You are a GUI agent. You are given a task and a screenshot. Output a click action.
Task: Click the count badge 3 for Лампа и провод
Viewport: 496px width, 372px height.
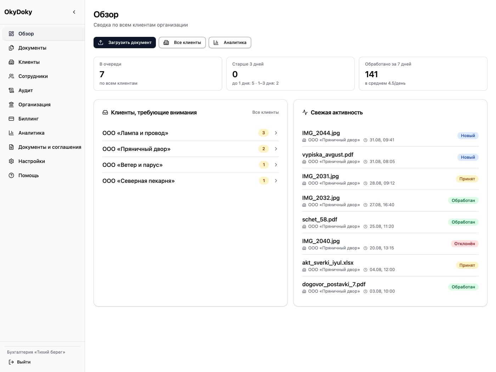pos(263,133)
